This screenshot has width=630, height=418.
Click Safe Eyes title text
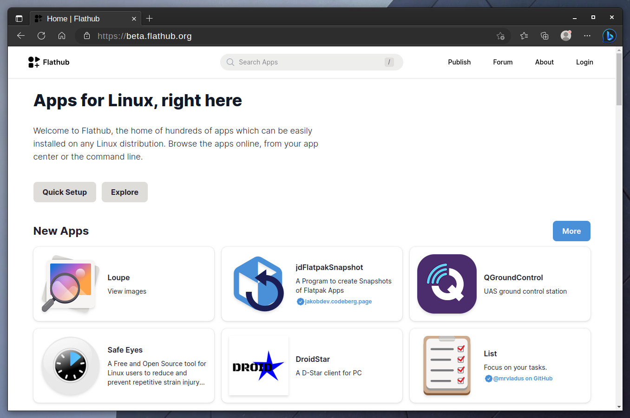coord(125,350)
